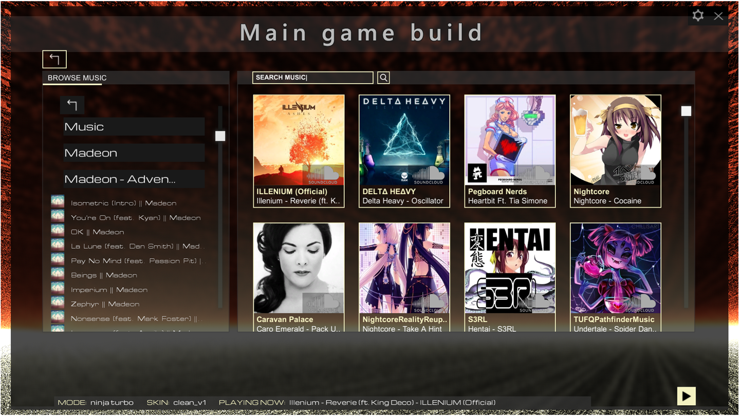
Task: Click the DELTA HEAVY artist name
Action: click(389, 192)
